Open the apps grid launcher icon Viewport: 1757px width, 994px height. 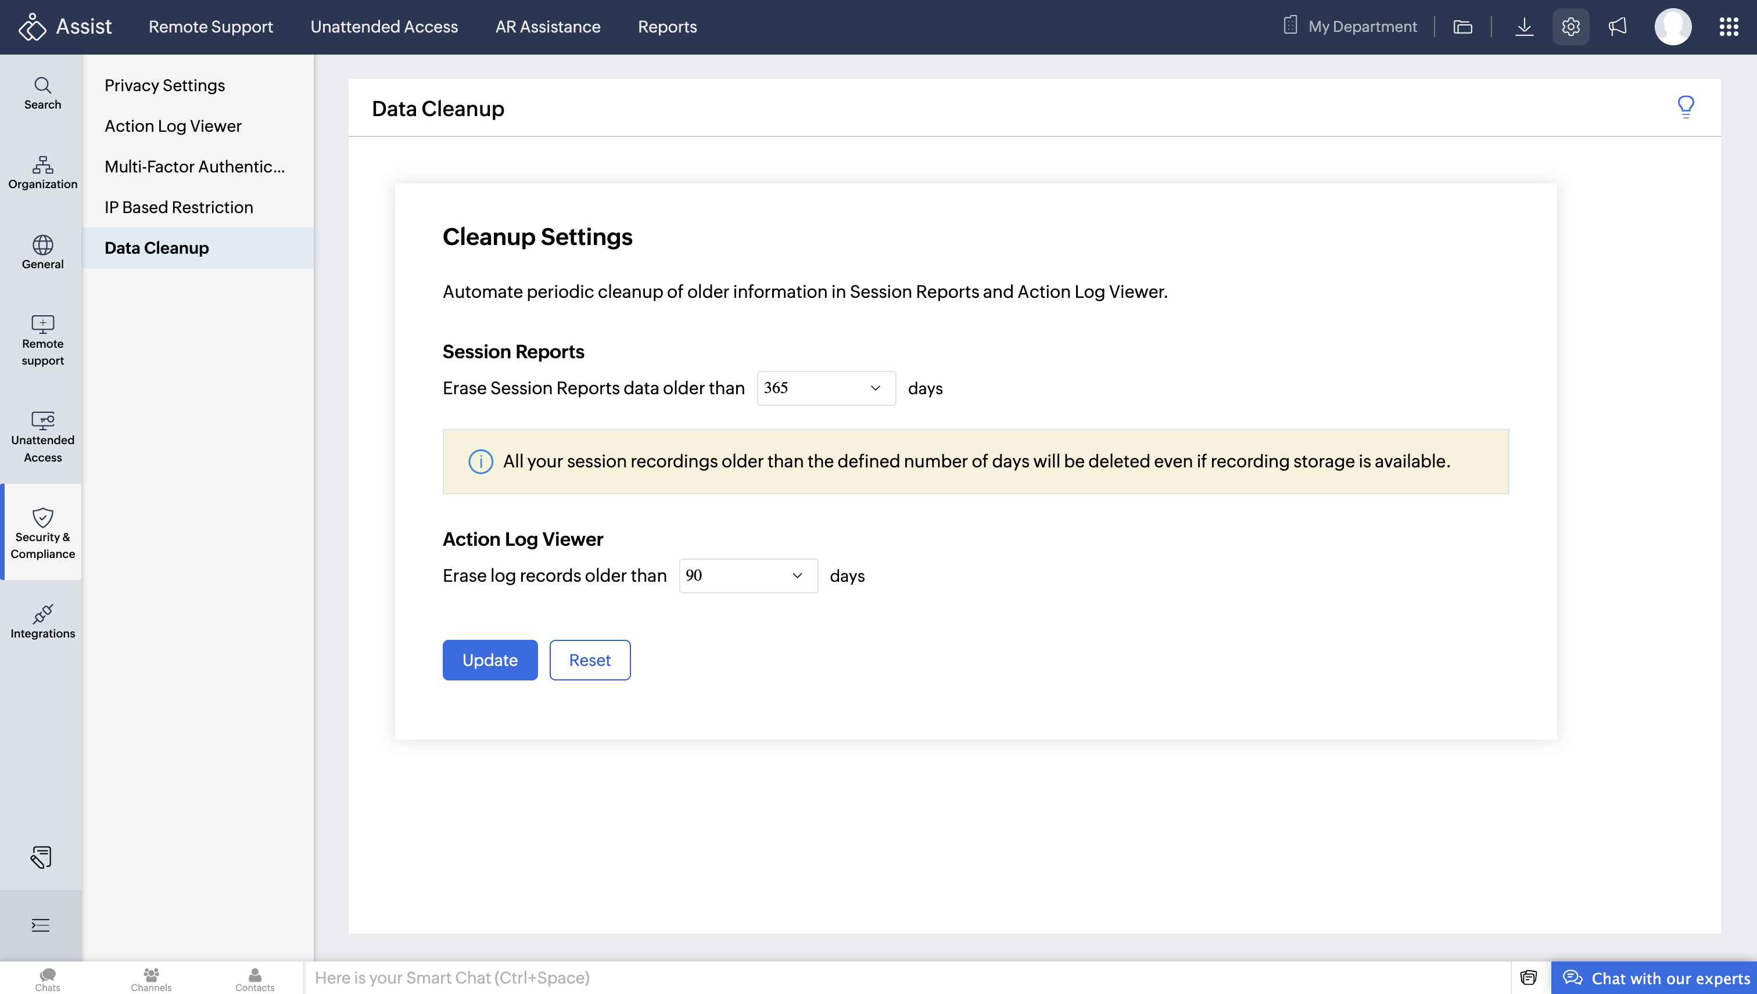1729,27
